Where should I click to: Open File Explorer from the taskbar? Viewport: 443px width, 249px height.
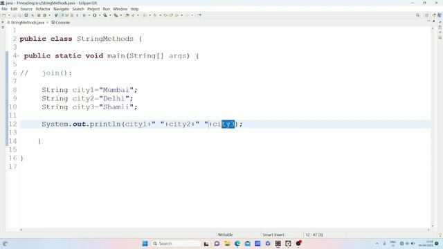tap(227, 243)
